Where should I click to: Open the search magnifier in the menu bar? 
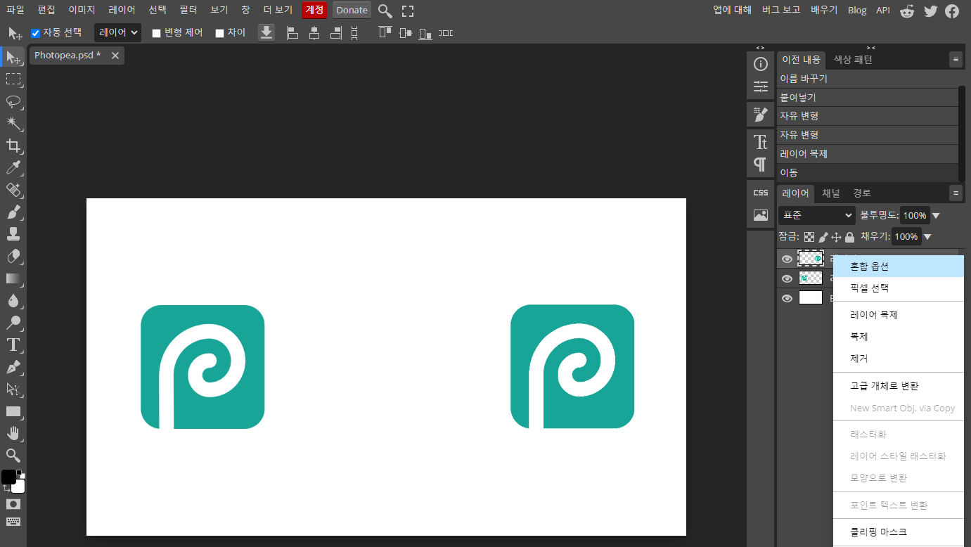point(385,11)
